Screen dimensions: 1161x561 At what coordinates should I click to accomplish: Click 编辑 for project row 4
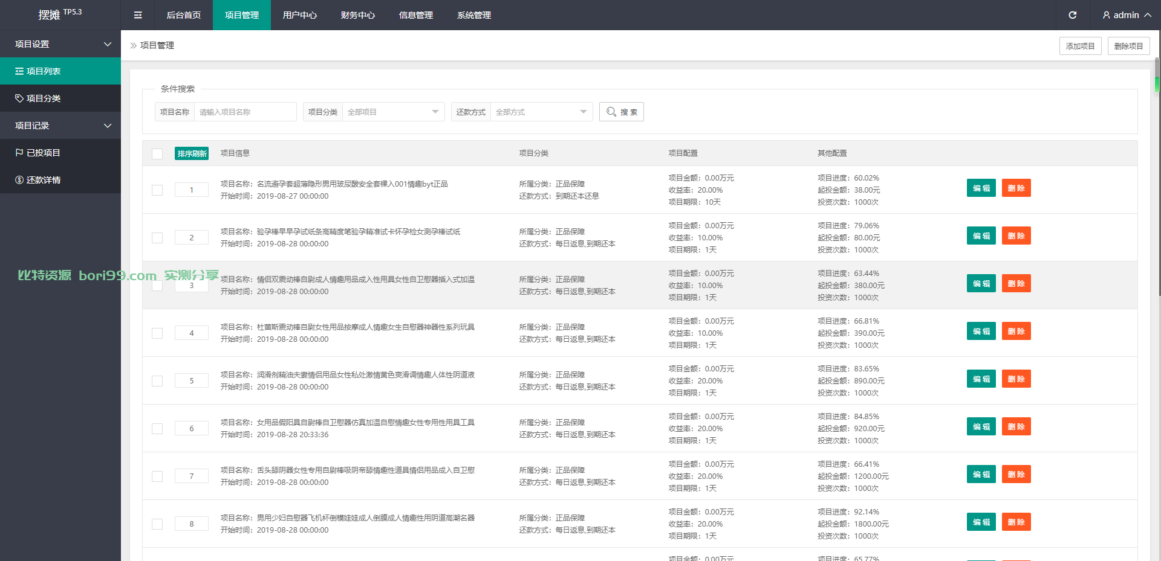click(981, 332)
